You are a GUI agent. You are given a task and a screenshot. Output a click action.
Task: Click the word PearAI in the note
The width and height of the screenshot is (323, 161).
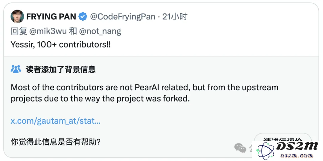[x=147, y=88]
